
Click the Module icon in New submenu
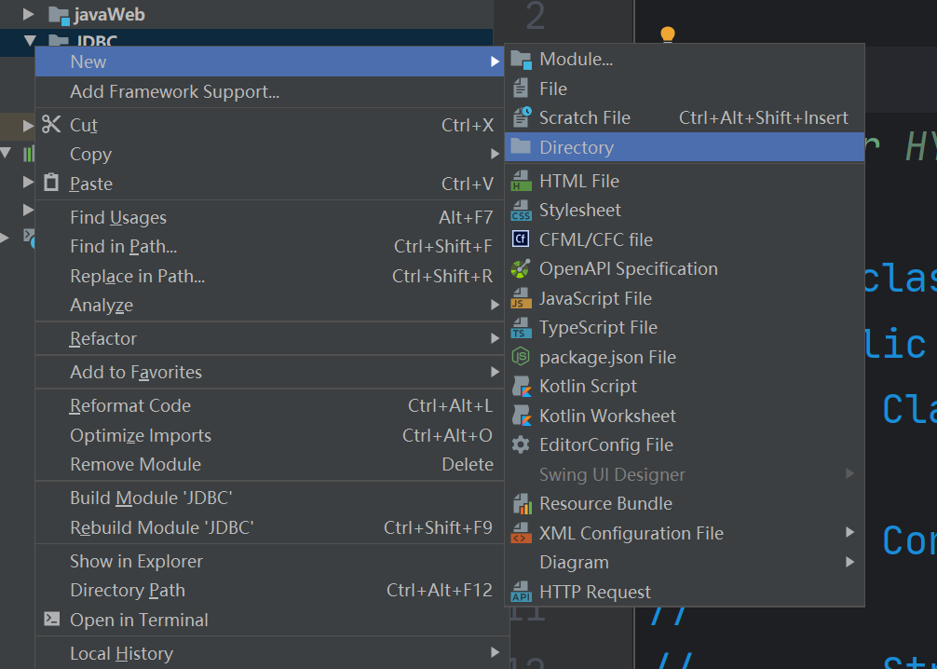click(x=521, y=60)
